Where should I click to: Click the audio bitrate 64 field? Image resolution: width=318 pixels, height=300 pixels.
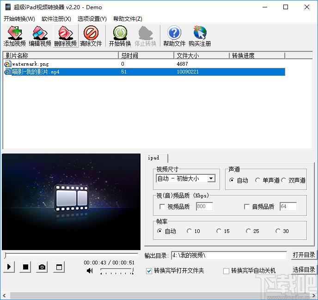pyautogui.click(x=288, y=207)
